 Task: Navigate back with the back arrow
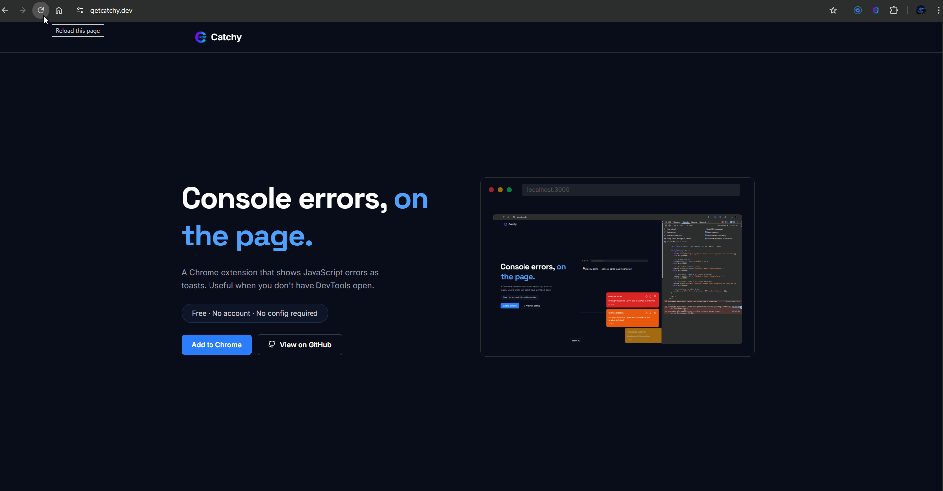[x=5, y=10]
